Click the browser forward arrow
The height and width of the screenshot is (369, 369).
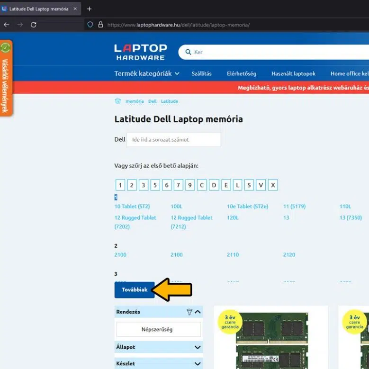(20, 25)
